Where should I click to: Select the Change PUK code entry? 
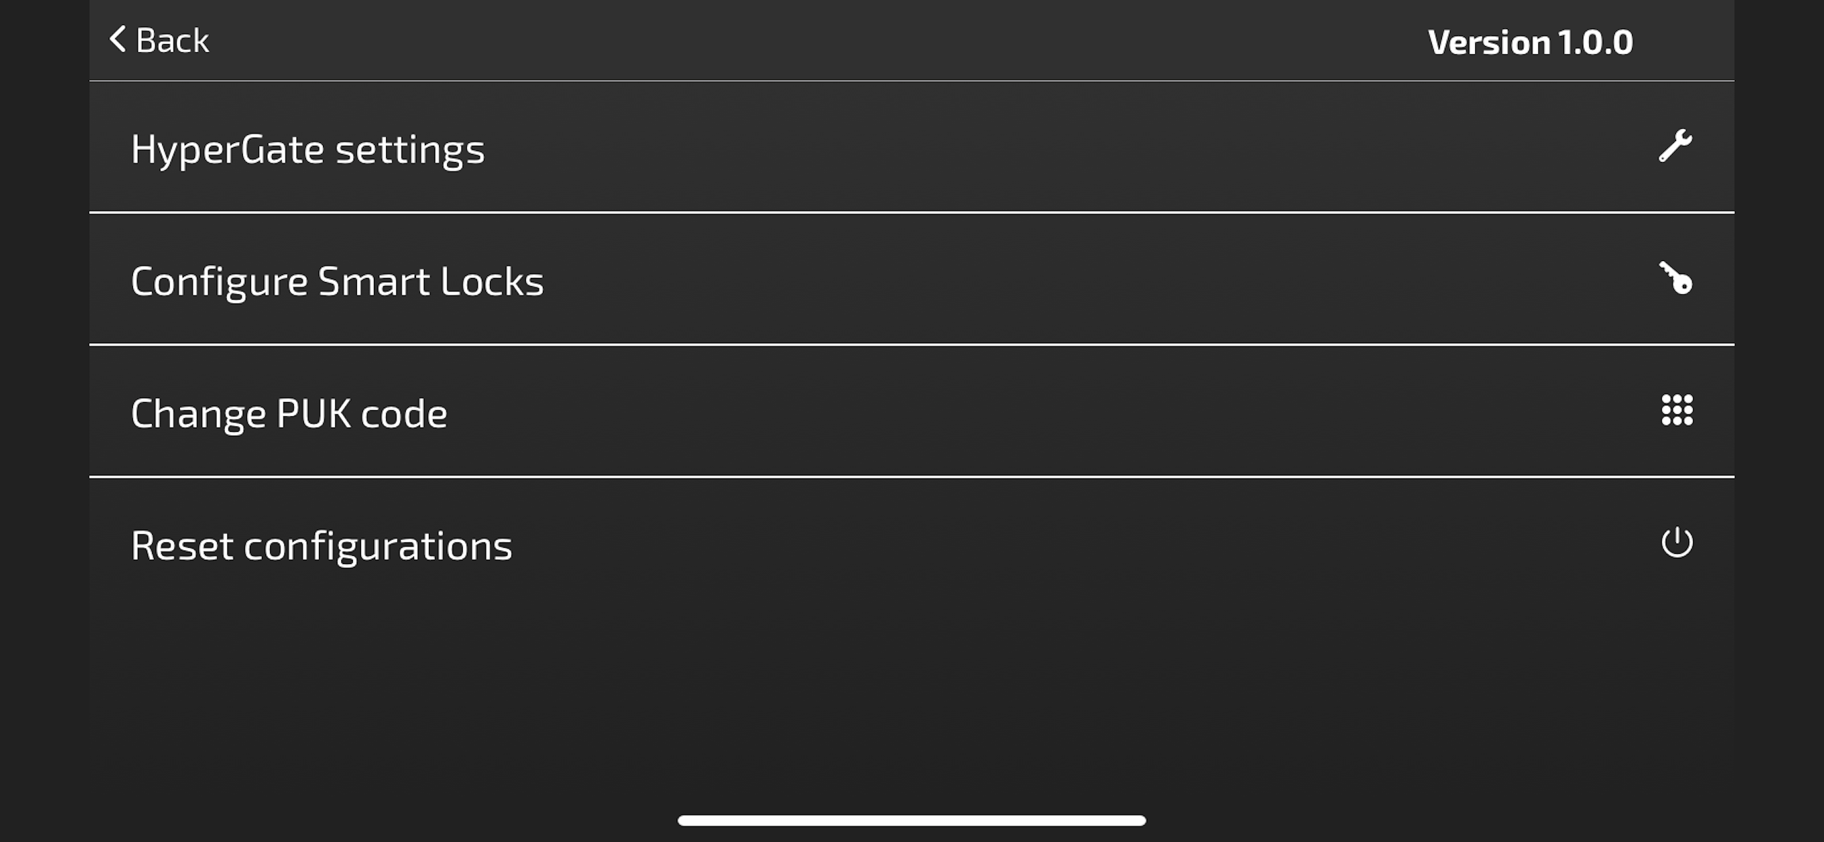(289, 414)
